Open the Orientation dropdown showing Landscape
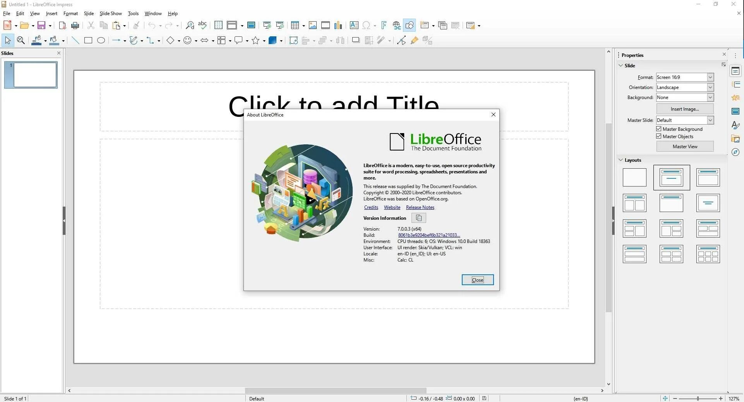 click(685, 87)
